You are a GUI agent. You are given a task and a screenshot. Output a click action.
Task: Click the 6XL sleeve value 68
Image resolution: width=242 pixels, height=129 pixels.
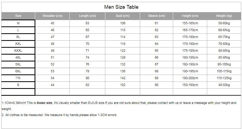click(156, 71)
